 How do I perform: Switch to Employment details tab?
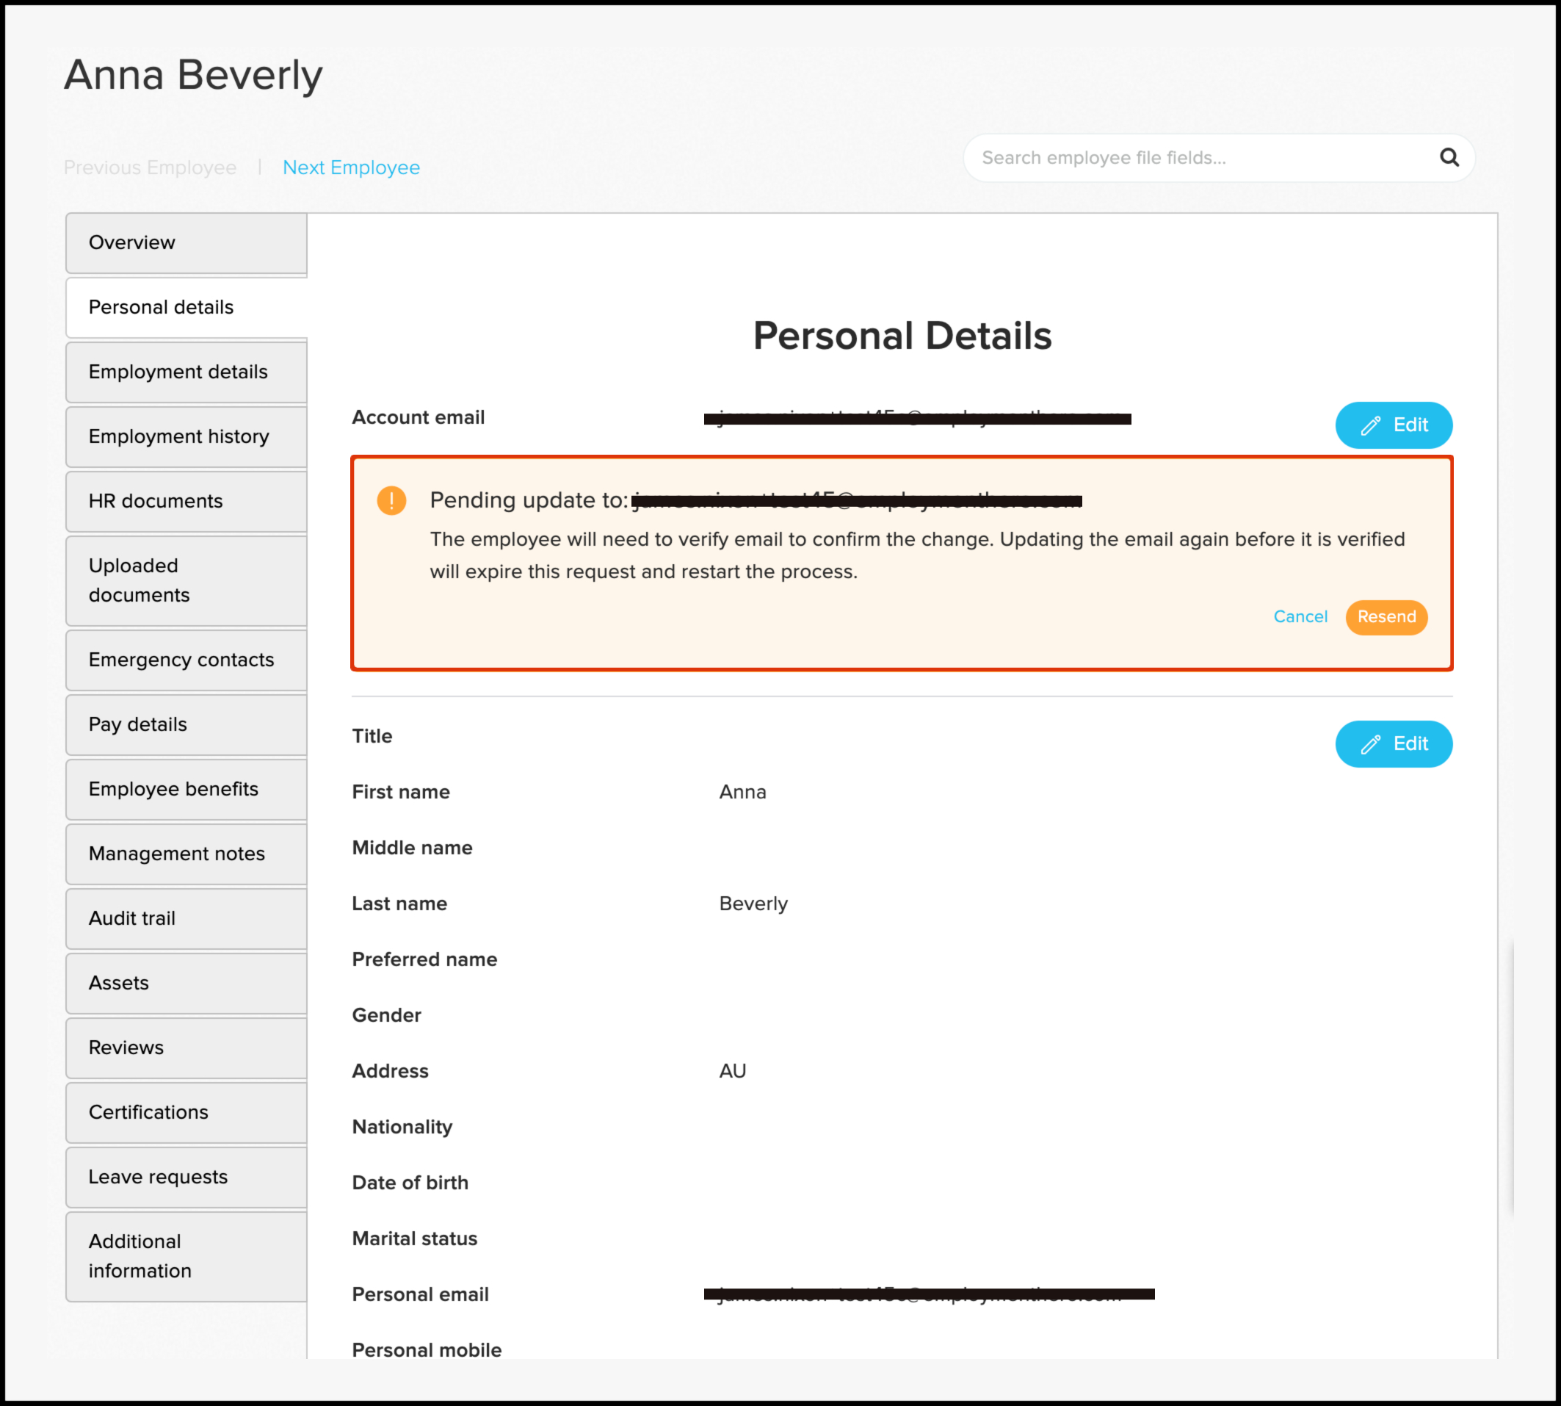[186, 372]
